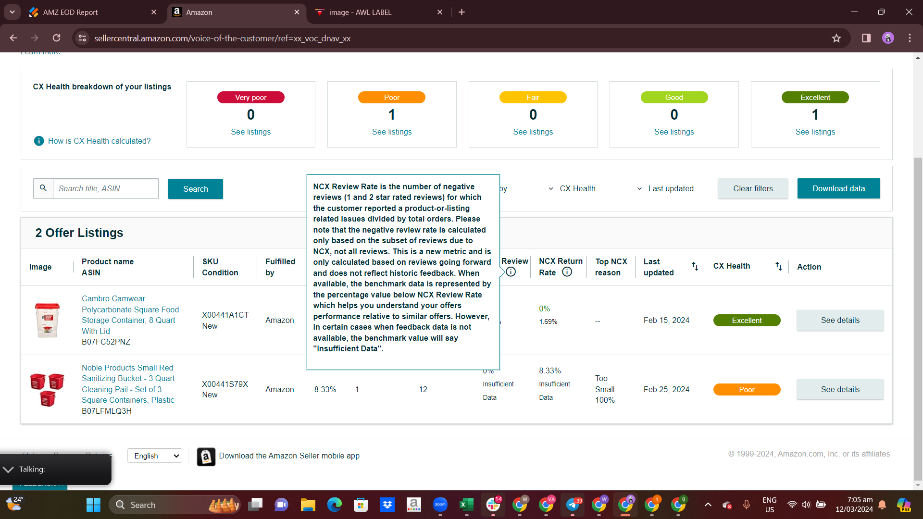Bookmark this page with the star icon
Screen dimensions: 923x519
tap(836, 38)
